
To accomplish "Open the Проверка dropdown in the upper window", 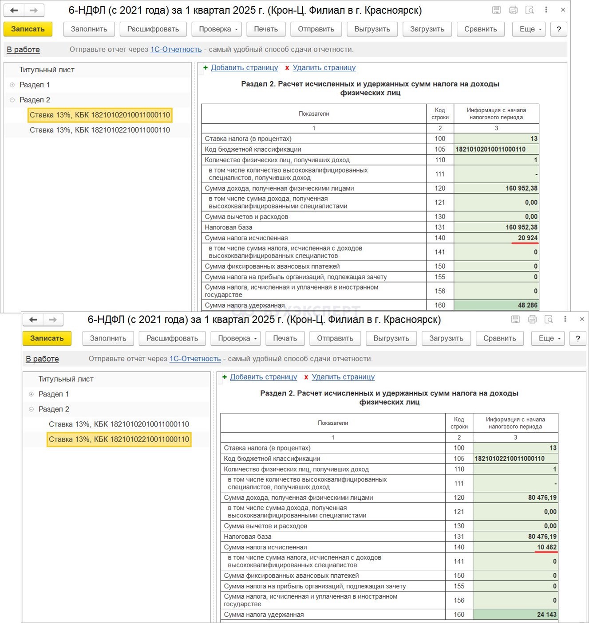I will [x=217, y=29].
